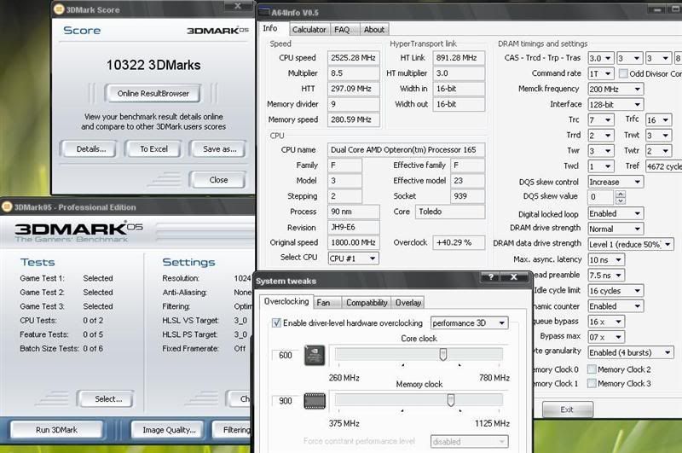682x453 pixels.
Task: Toggle the Memory Clock 3 checkbox
Action: [x=592, y=383]
